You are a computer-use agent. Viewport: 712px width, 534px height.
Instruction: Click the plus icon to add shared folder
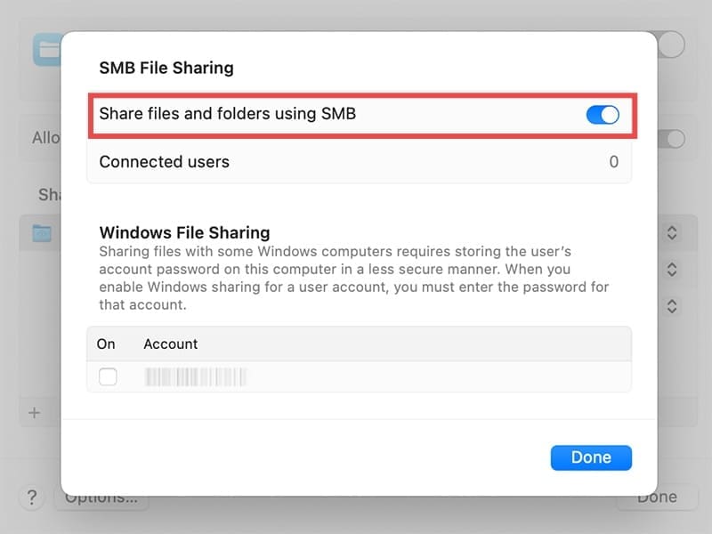point(35,413)
